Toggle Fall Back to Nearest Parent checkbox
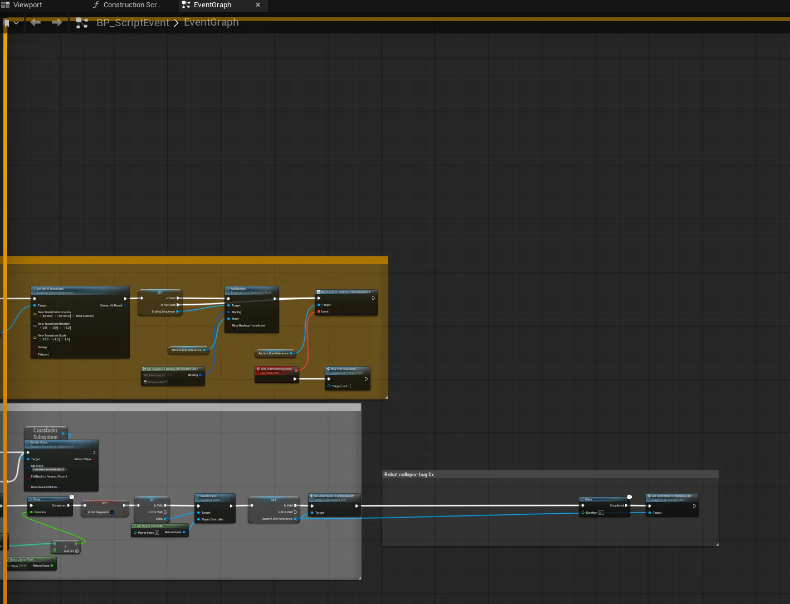Image resolution: width=790 pixels, height=604 pixels. (33, 480)
